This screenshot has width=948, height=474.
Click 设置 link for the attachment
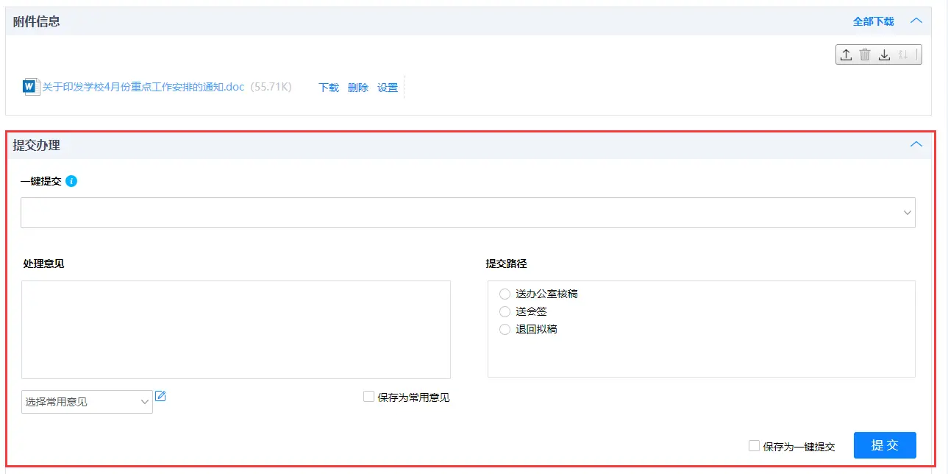(388, 88)
